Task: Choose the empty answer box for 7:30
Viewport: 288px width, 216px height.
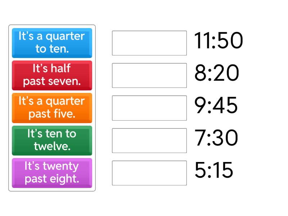Action: pyautogui.click(x=149, y=140)
